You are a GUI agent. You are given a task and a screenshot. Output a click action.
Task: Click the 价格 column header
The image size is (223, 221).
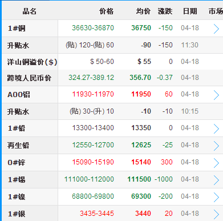click(x=107, y=11)
